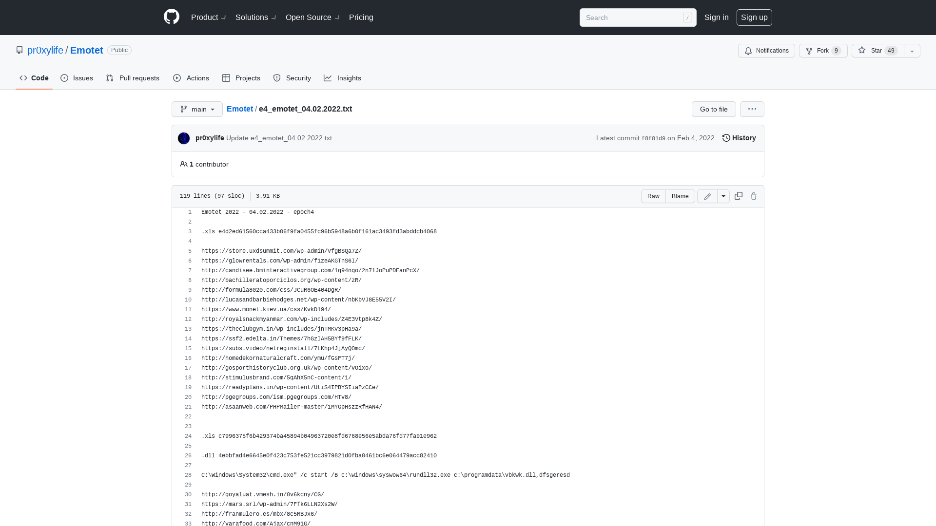Click the .dll 4ebbfad4e6645 hash line
Viewport: 936px width, 526px height.
319,456
